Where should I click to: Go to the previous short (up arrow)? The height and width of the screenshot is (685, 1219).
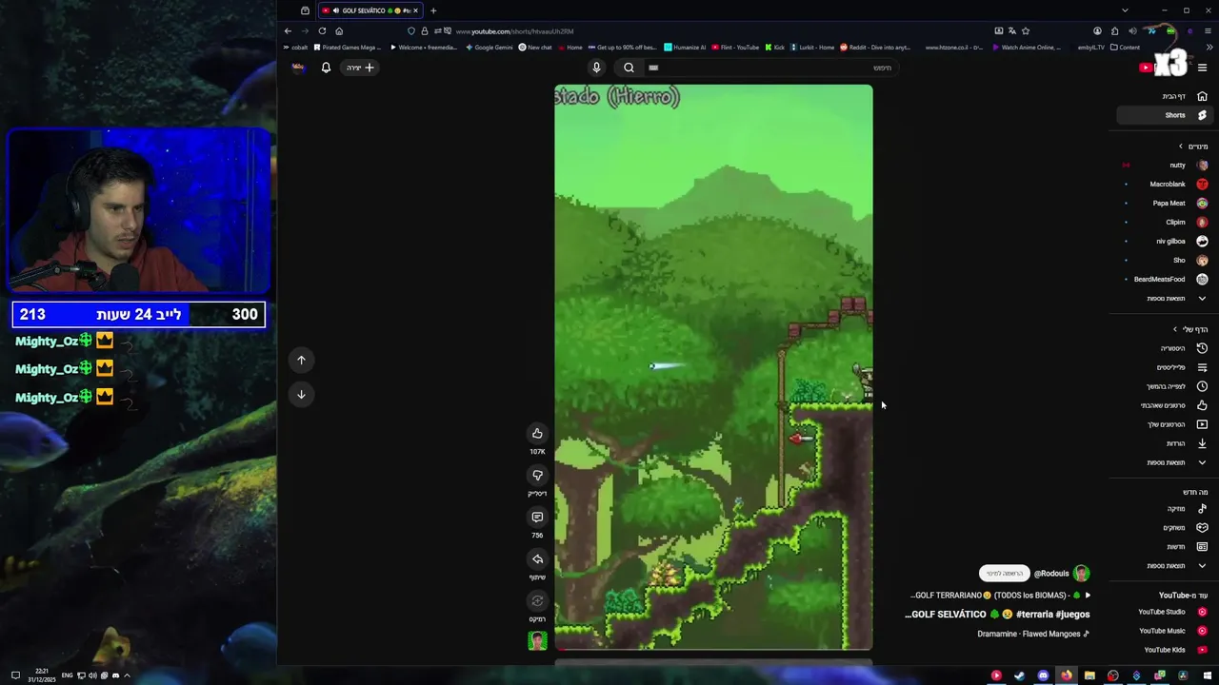point(301,360)
